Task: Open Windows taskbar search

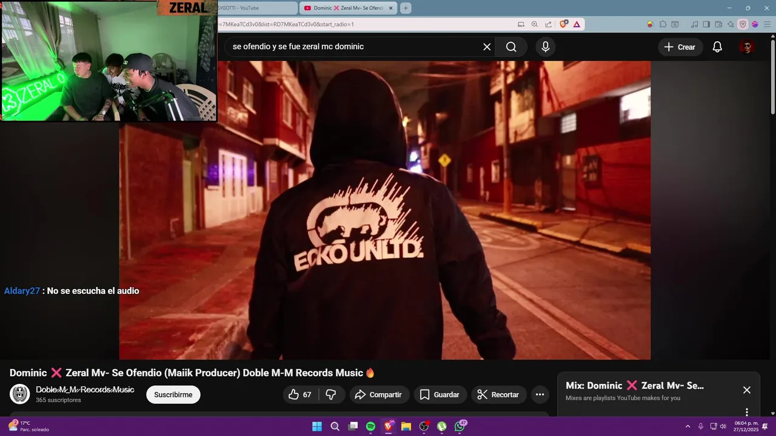Action: click(x=335, y=426)
